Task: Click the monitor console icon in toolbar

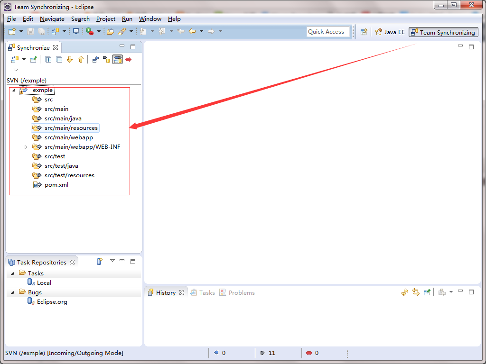Action: pyautogui.click(x=76, y=31)
